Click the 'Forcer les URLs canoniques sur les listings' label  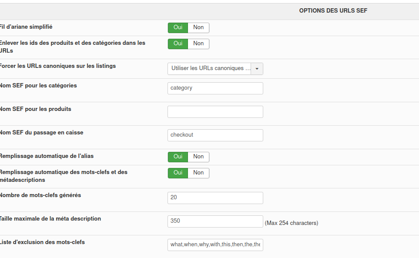[x=57, y=66]
